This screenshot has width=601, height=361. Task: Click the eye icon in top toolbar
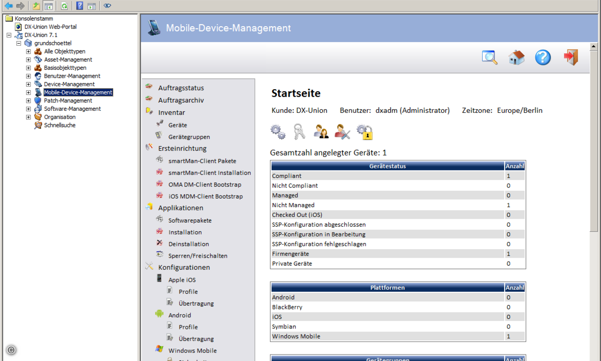pos(107,6)
